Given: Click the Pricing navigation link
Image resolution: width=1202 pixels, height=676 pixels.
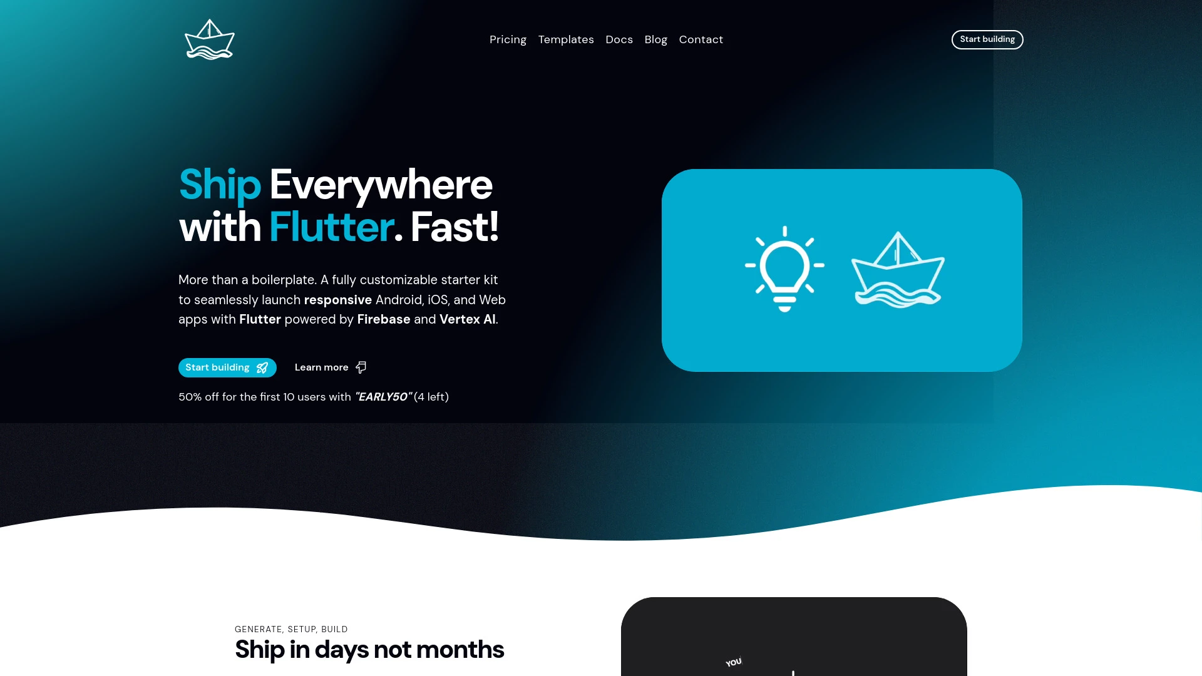Looking at the screenshot, I should click(508, 39).
